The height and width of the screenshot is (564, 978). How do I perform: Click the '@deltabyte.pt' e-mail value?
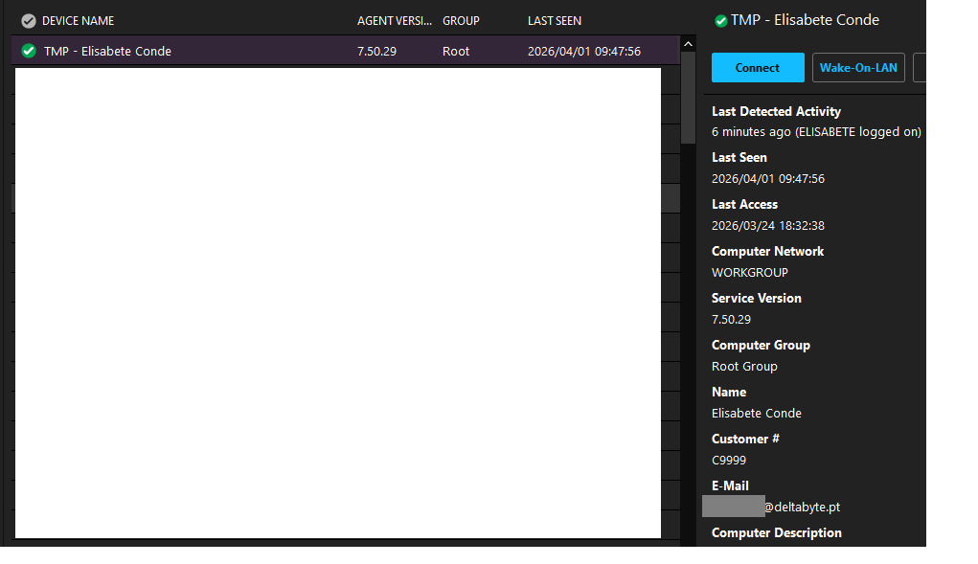802,507
